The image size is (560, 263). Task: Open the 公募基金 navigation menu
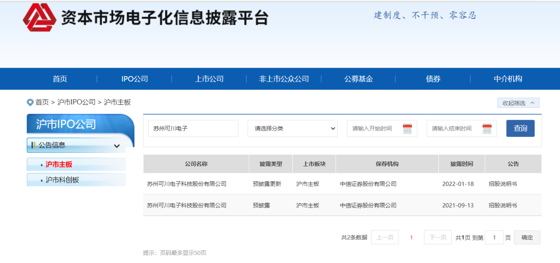point(358,79)
